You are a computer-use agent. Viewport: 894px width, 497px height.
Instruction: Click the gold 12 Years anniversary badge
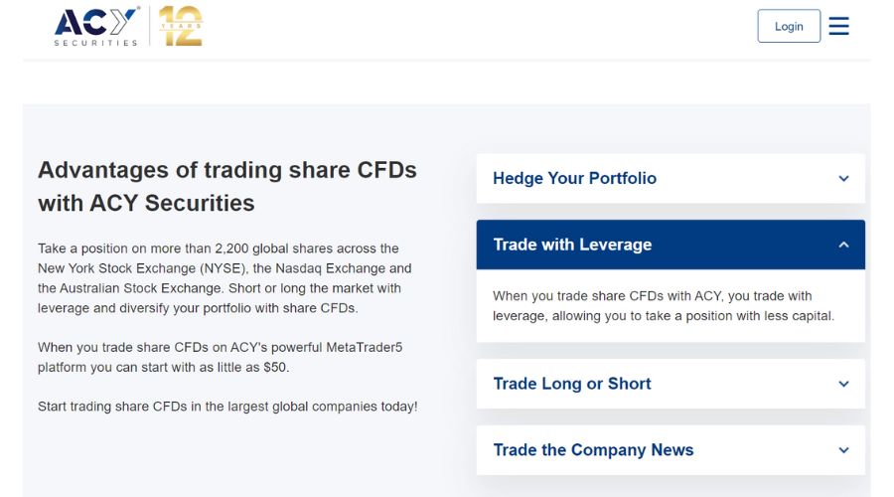click(181, 26)
